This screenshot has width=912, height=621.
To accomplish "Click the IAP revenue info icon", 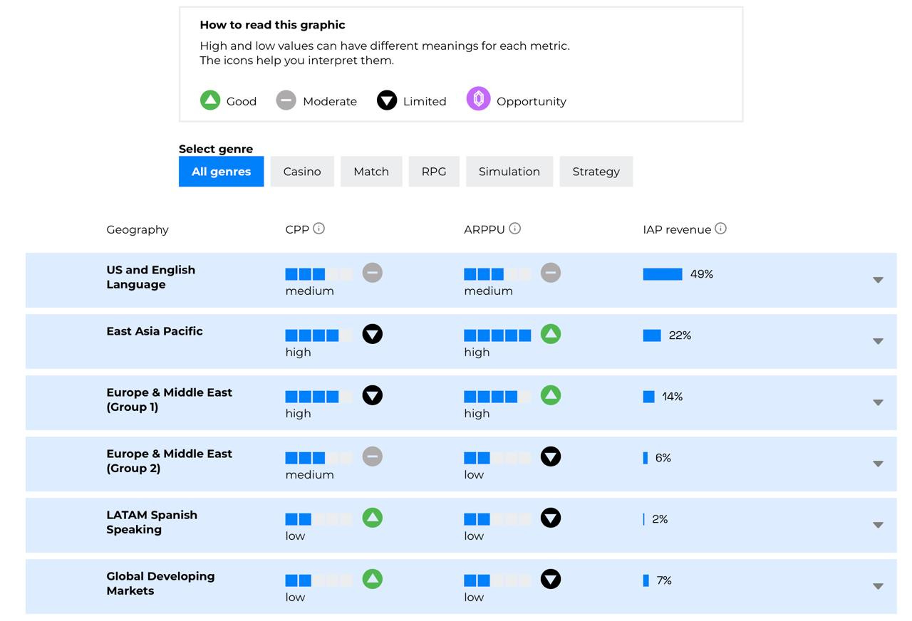I will pyautogui.click(x=720, y=229).
